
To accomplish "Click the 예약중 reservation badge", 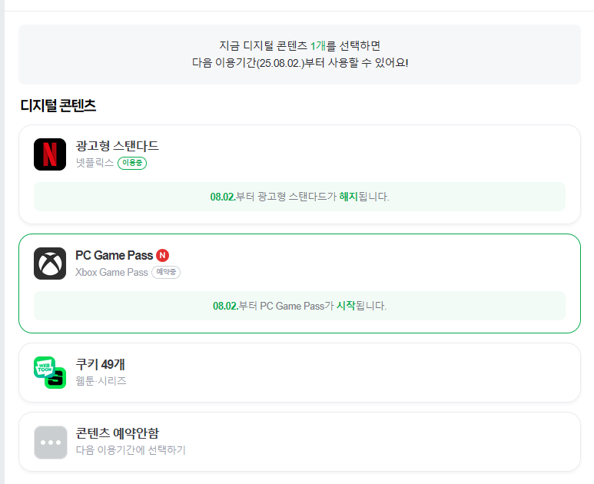I will [x=166, y=272].
